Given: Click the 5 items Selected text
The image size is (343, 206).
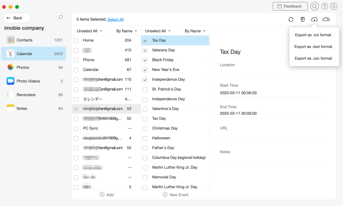Looking at the screenshot, I should 91,19.
